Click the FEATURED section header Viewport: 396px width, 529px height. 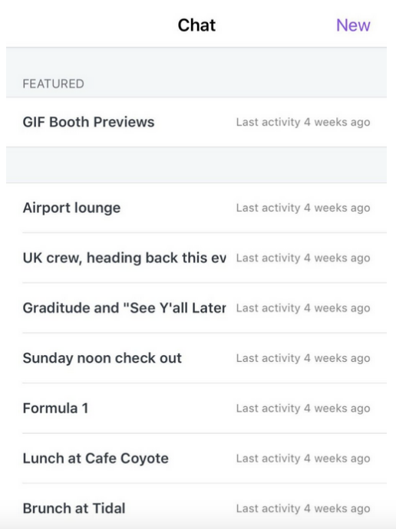click(x=54, y=84)
